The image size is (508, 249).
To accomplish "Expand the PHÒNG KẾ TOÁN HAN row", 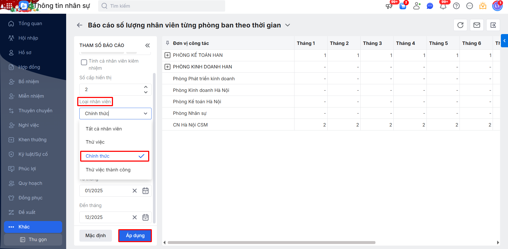I will pyautogui.click(x=167, y=55).
